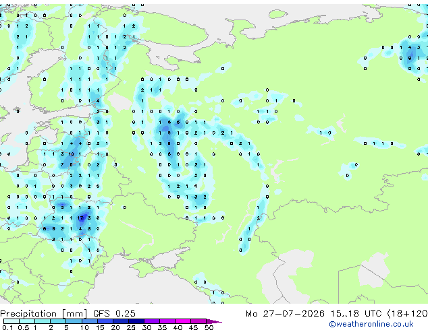Click the legend label '50'
The height and width of the screenshot is (330, 428).
(x=209, y=327)
